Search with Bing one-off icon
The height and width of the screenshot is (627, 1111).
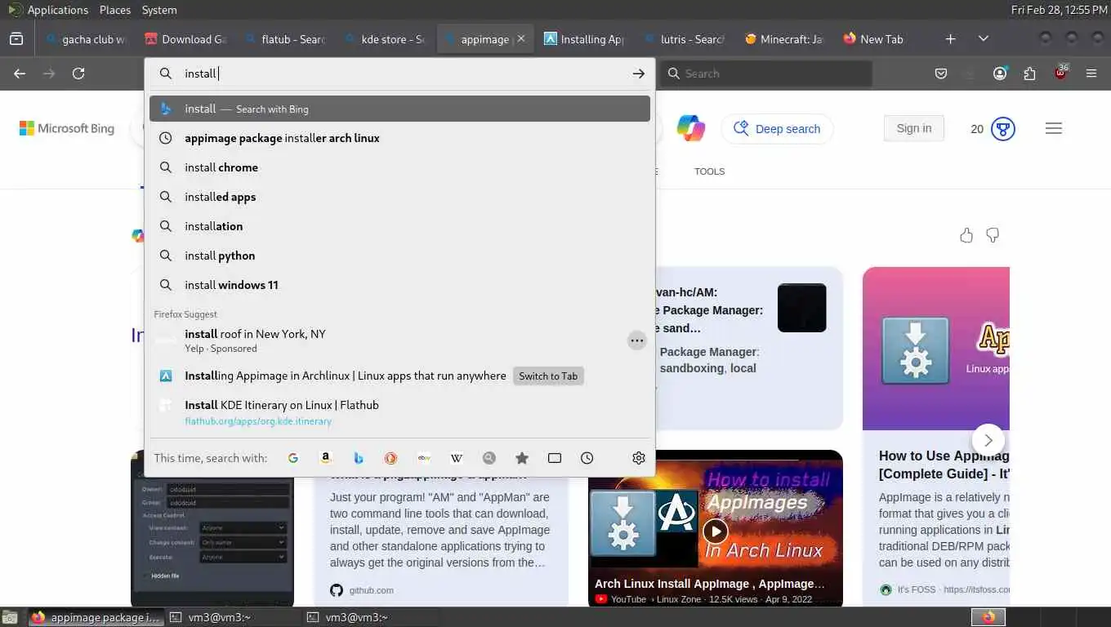(x=359, y=458)
